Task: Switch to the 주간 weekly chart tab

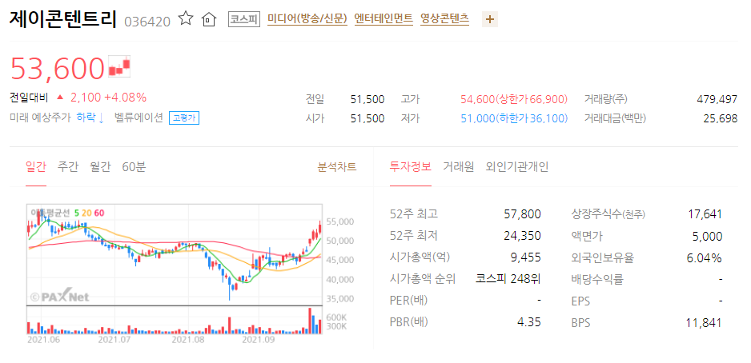Action: point(67,167)
